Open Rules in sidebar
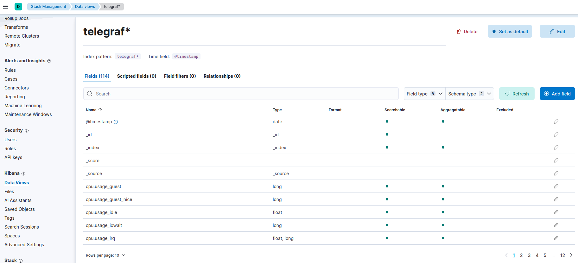The image size is (578, 263). tap(10, 70)
